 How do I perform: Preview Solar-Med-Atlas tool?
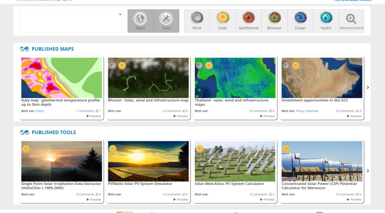268,199
